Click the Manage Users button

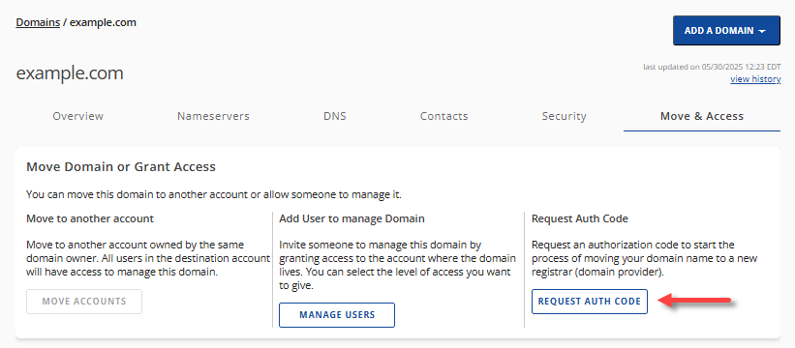[337, 315]
